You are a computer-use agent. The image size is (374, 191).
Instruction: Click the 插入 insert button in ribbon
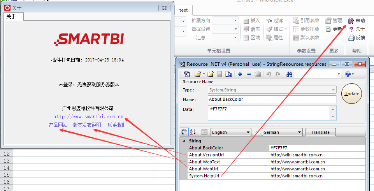(x=252, y=21)
